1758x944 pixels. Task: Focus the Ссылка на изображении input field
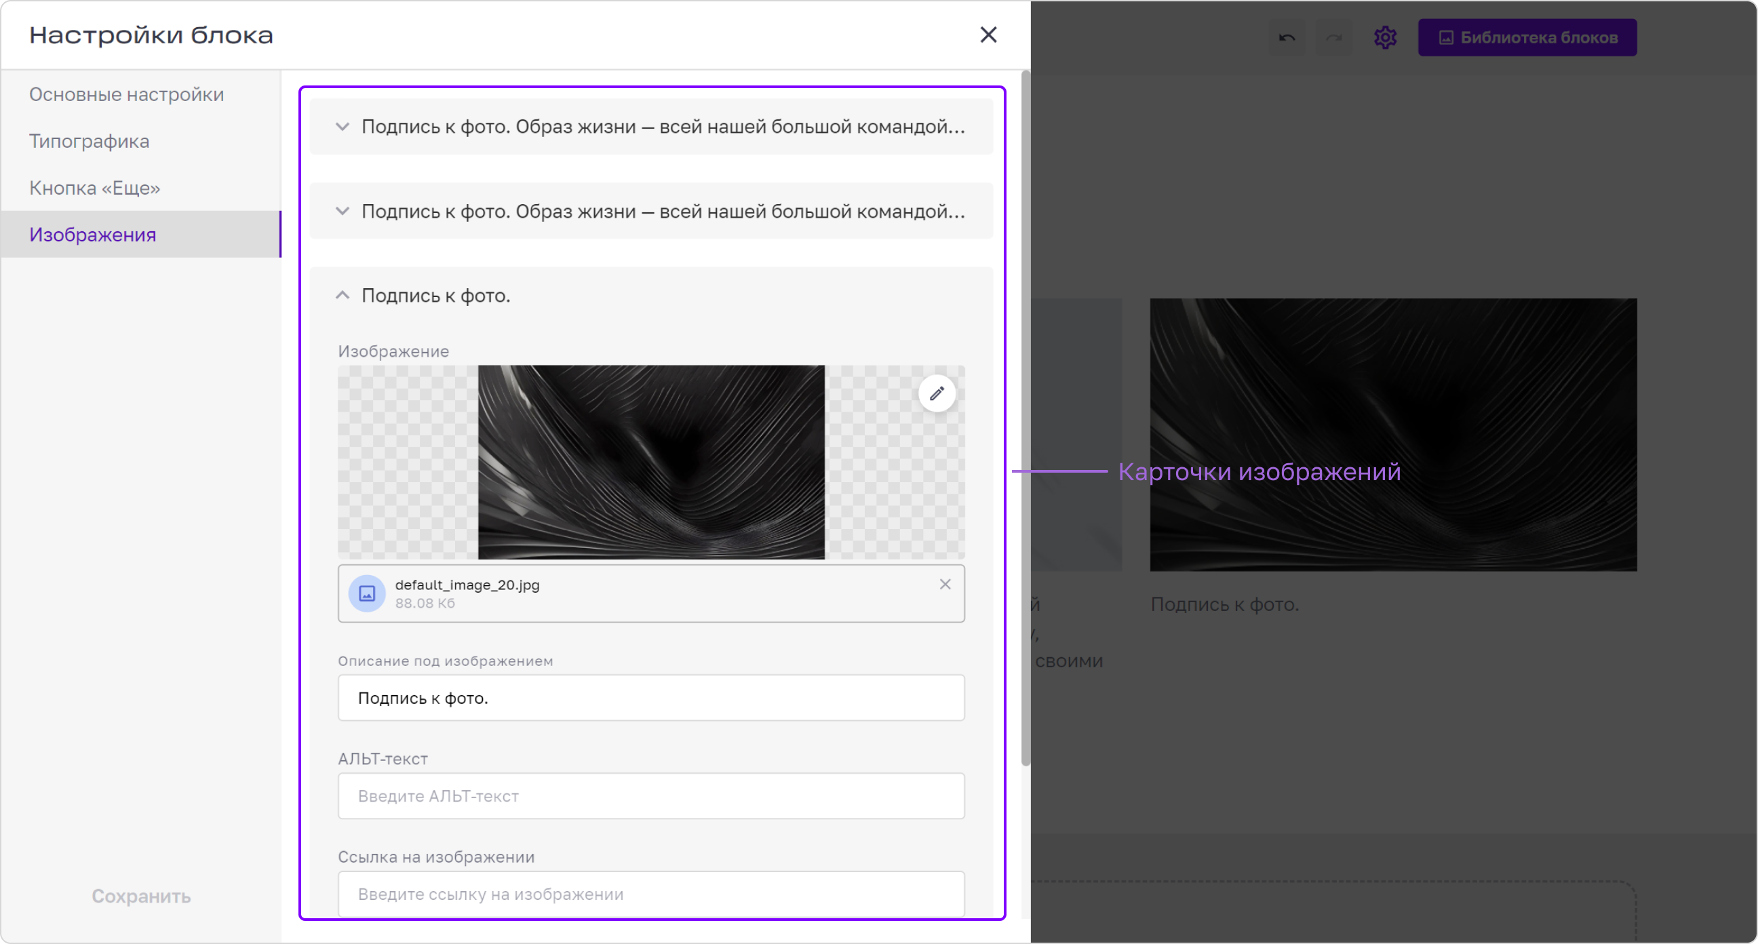(x=651, y=894)
